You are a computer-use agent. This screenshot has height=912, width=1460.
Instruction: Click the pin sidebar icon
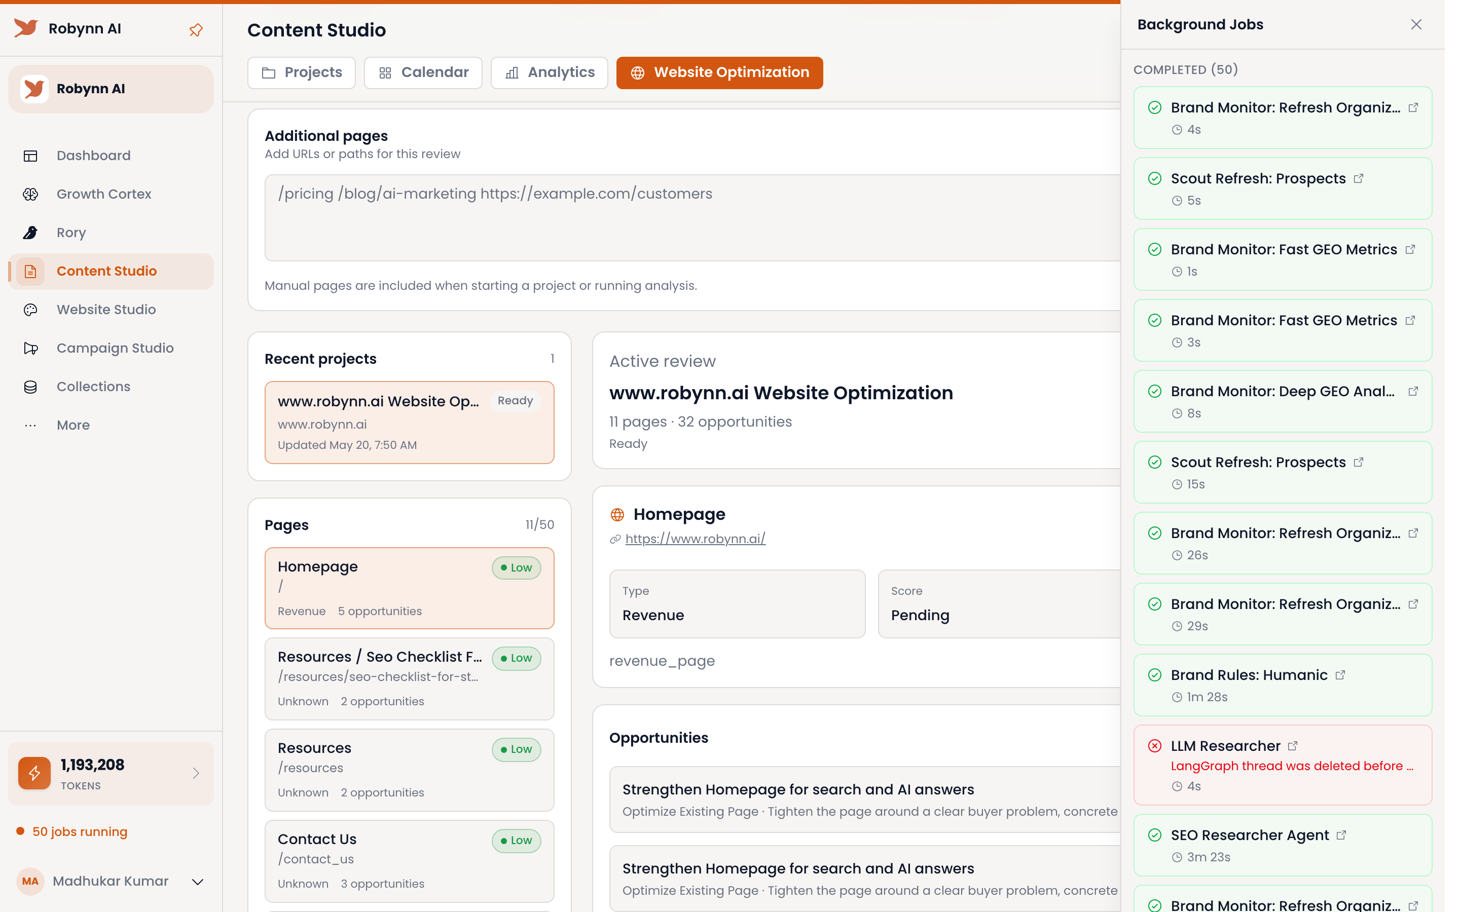tap(196, 29)
